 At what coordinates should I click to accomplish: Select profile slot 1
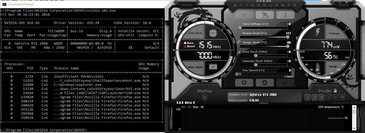coord(307,98)
